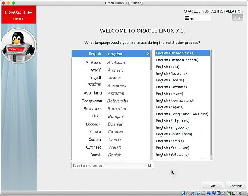
Task: Choose English (South Africa) locale
Action: click(182, 134)
